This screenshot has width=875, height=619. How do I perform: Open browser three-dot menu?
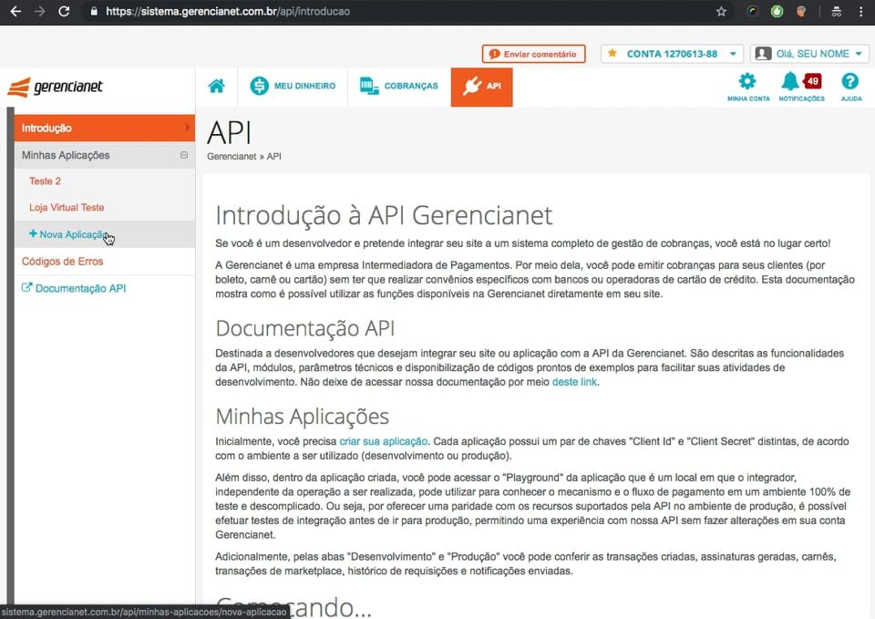(x=861, y=11)
